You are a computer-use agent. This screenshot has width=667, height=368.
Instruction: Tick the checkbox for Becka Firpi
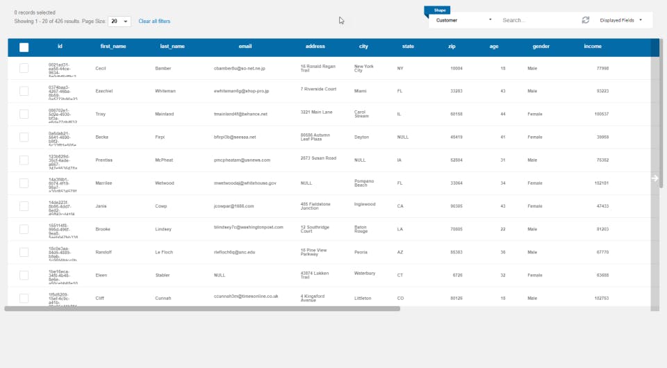point(24,137)
